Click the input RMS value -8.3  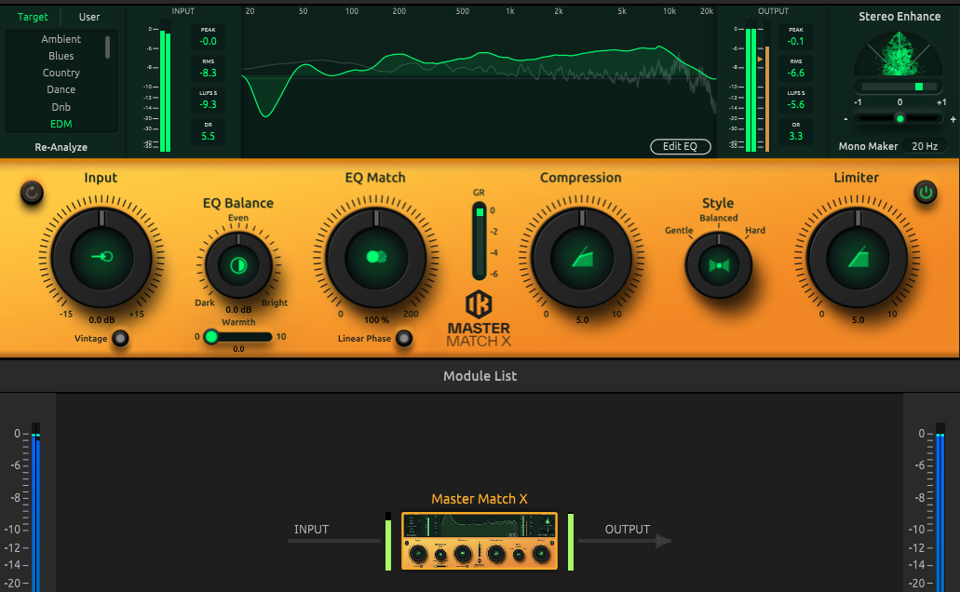click(x=209, y=73)
